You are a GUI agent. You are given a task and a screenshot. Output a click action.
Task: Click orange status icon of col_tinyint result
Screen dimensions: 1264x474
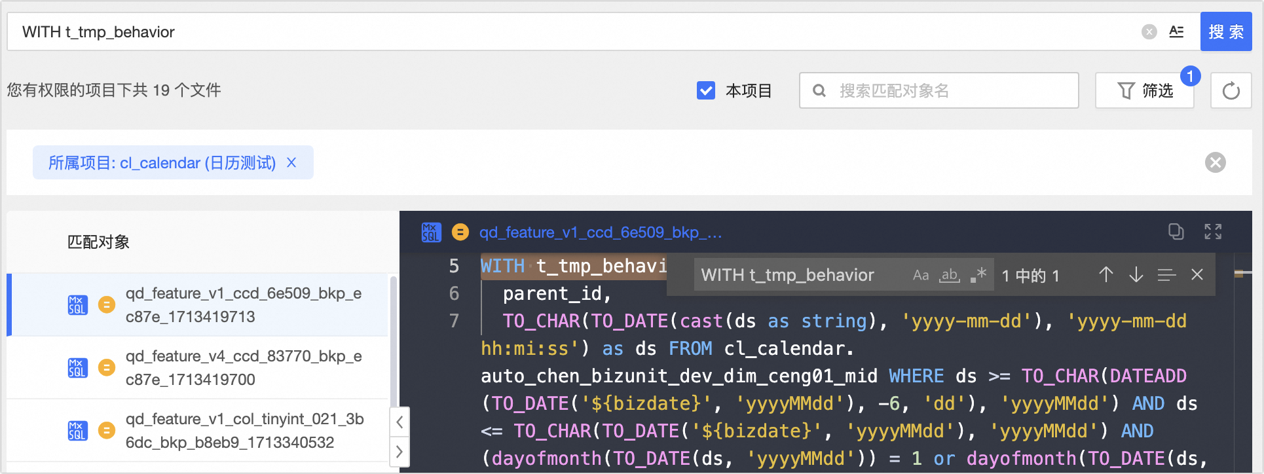click(107, 430)
